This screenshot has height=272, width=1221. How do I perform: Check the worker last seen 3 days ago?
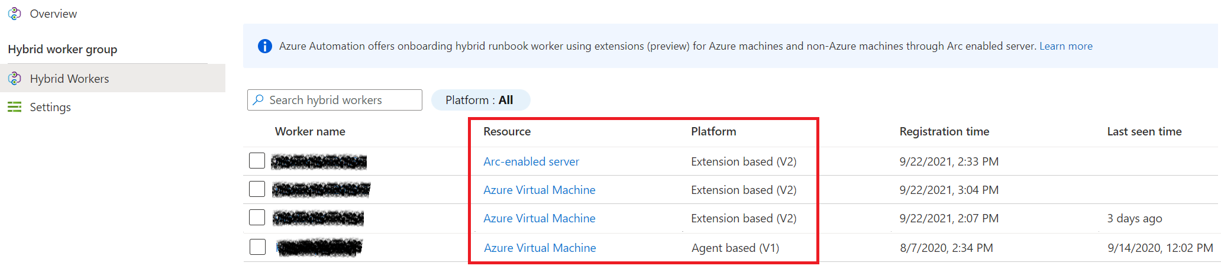(x=257, y=218)
